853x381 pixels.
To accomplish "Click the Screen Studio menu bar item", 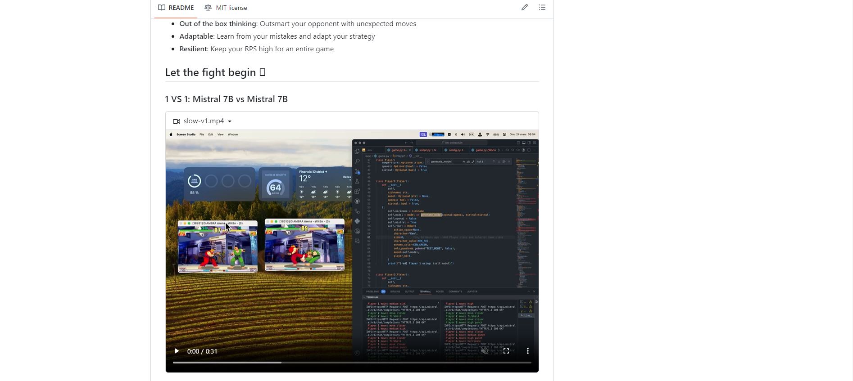I will (x=186, y=134).
